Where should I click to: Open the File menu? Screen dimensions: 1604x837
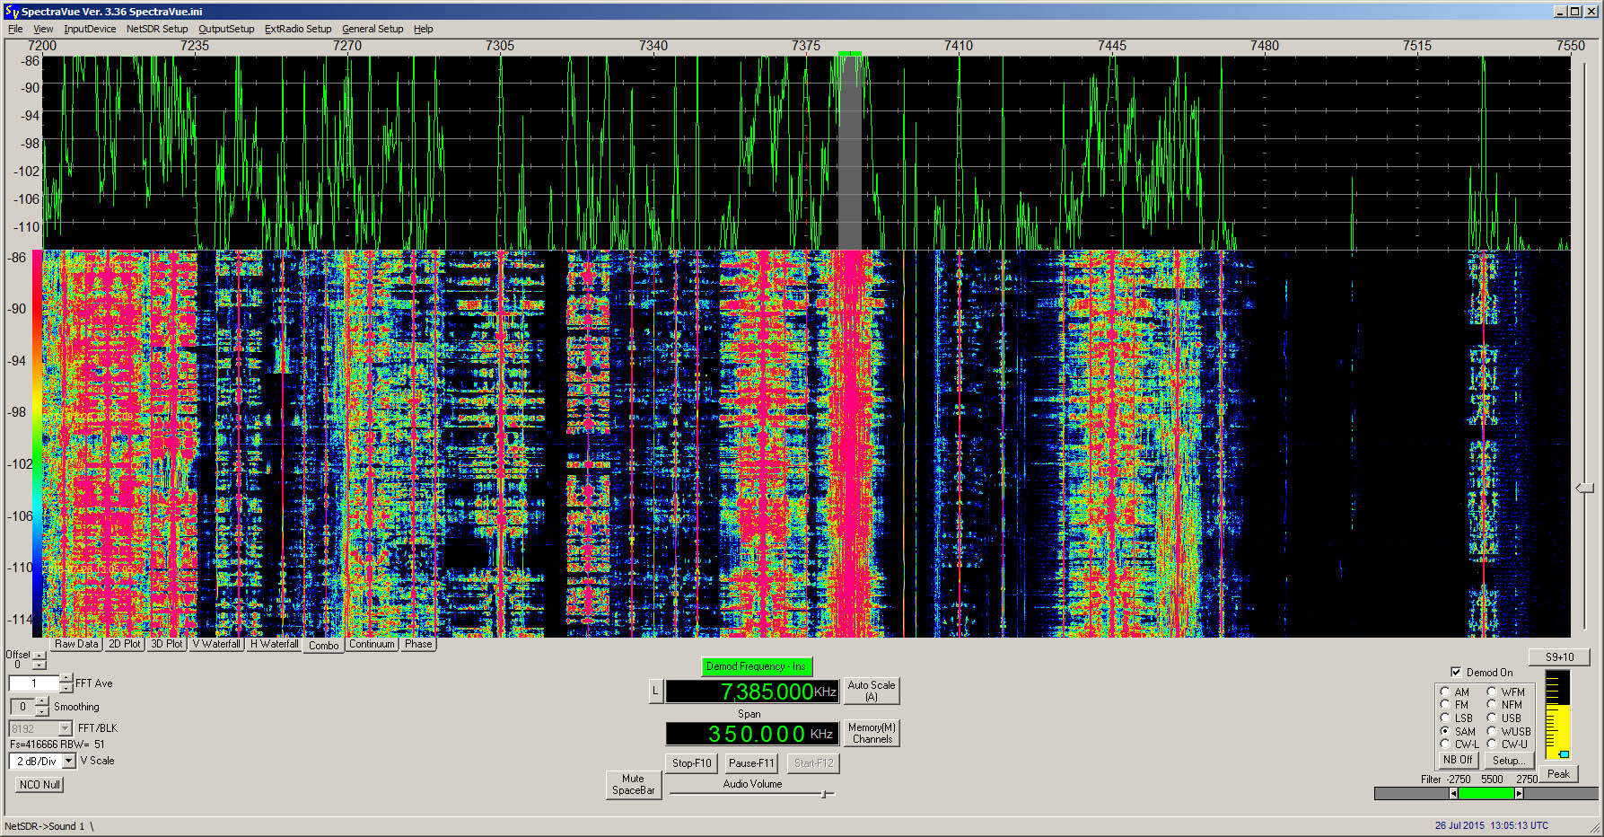click(15, 29)
